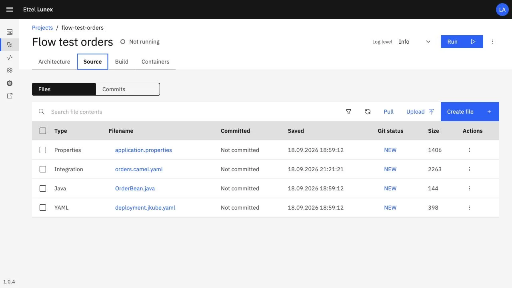Open the LA user avatar menu
512x288 pixels.
(502, 10)
